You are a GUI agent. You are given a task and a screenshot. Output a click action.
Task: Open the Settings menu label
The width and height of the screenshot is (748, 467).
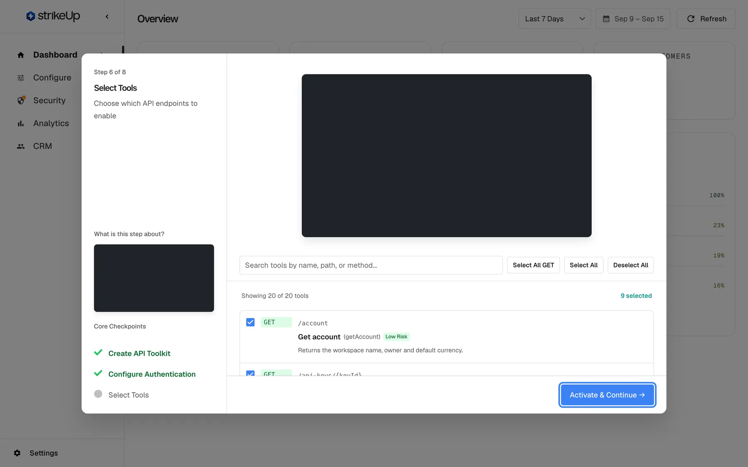[x=44, y=453]
